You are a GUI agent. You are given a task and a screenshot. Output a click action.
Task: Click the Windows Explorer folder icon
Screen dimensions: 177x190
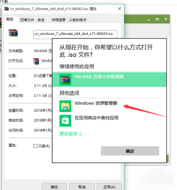tap(65, 106)
